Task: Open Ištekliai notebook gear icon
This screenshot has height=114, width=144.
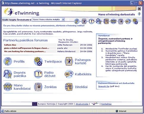Action: pyautogui.click(x=69, y=87)
